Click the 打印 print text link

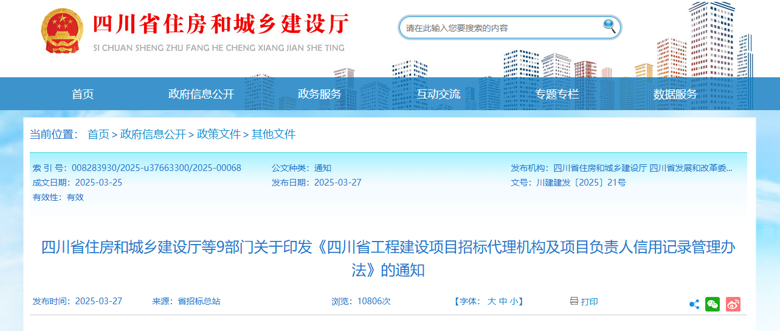(x=590, y=302)
